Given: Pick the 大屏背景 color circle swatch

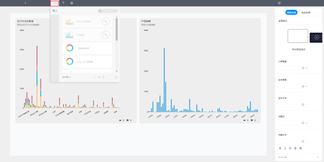Looking at the screenshot, I should (303, 68).
